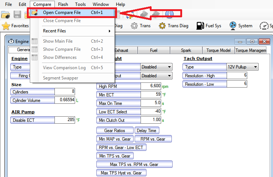Image resolution: width=273 pixels, height=177 pixels.
Task: Open the Flash menu
Action: (x=63, y=4)
